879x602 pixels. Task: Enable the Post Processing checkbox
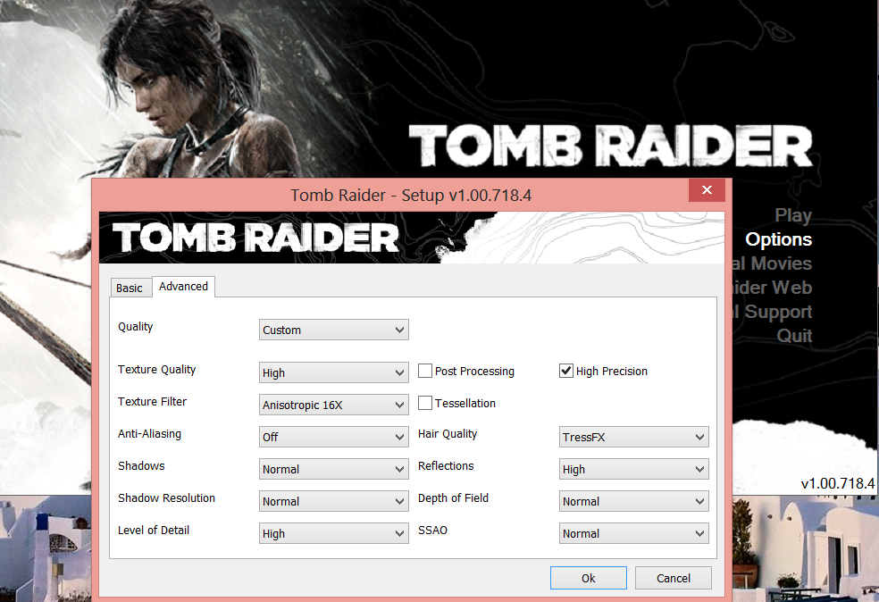425,371
